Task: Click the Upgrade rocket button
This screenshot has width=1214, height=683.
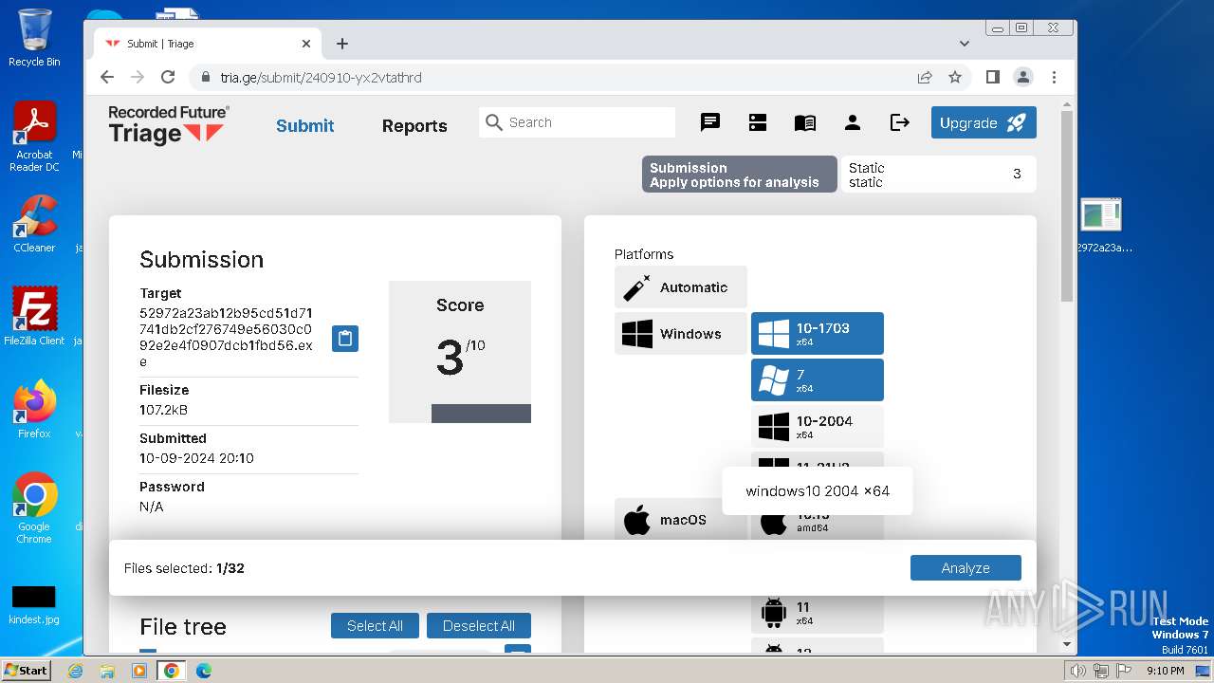Action: 984,122
